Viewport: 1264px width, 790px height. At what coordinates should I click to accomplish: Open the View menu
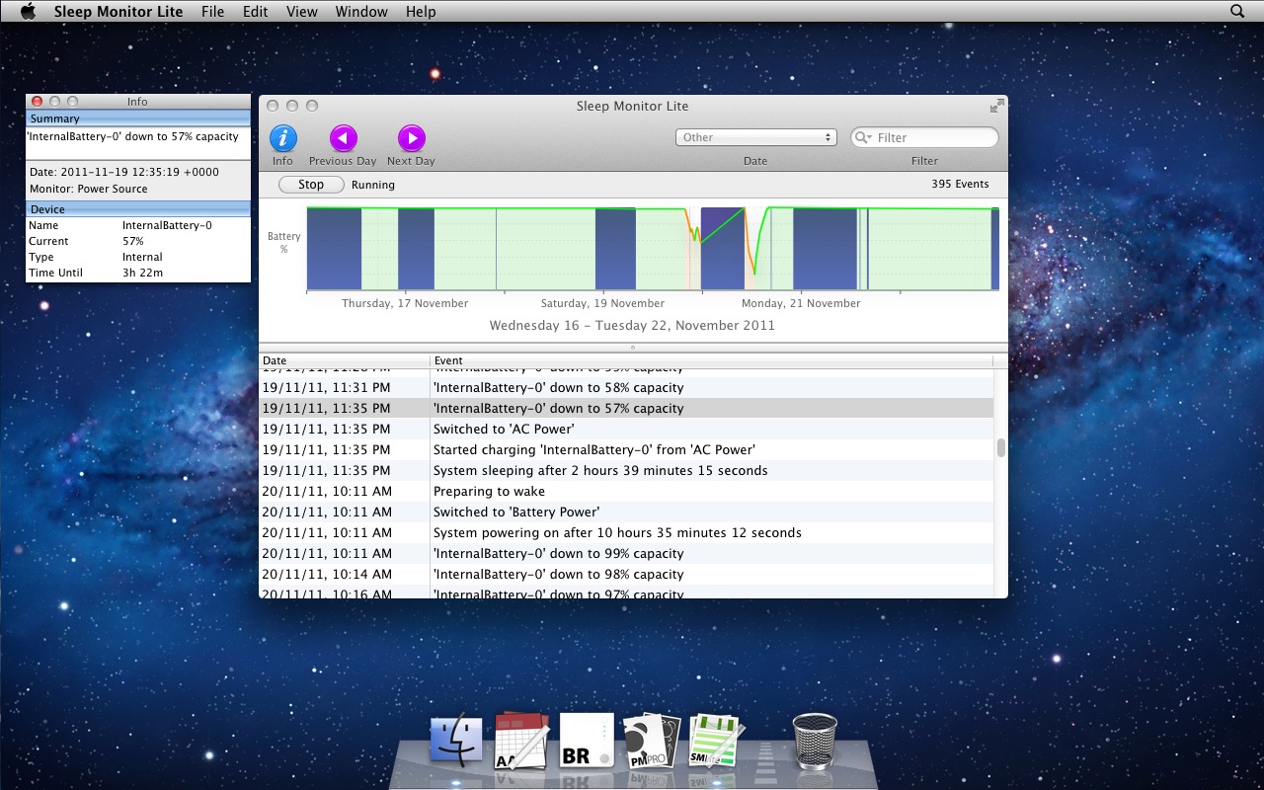point(301,12)
